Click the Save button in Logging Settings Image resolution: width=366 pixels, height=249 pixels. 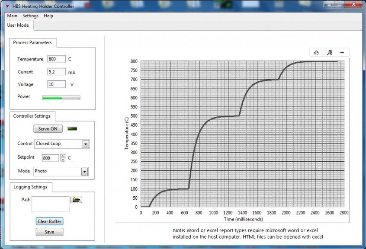pos(49,232)
